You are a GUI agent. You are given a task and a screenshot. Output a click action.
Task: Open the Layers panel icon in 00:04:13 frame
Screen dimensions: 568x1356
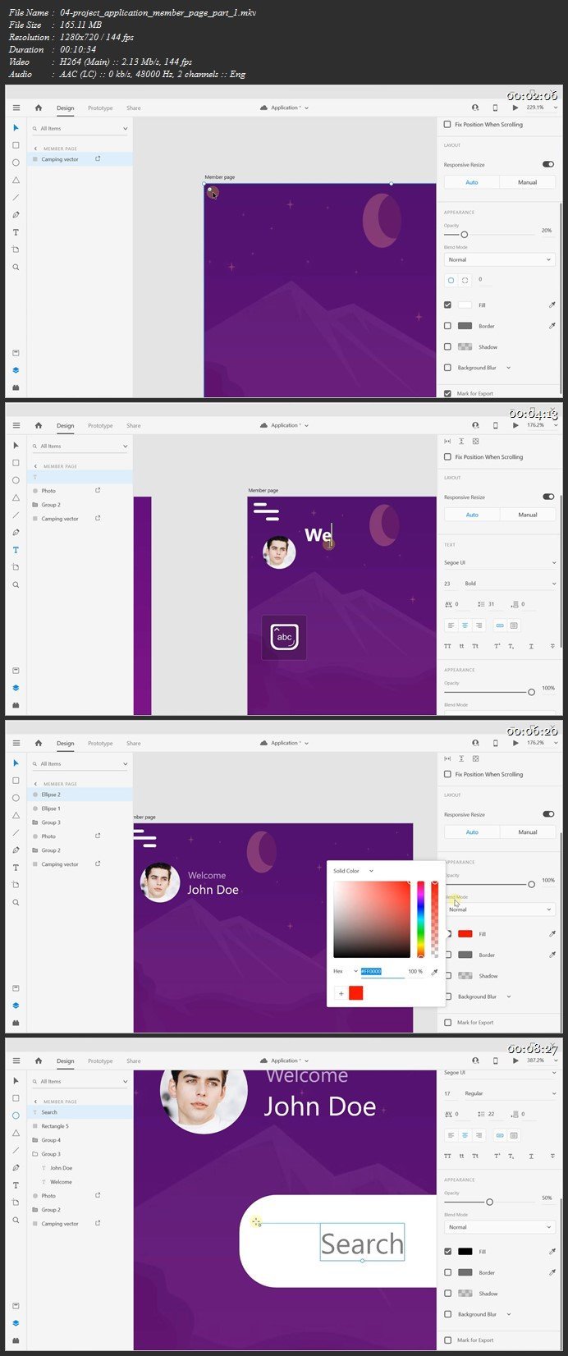(16, 688)
